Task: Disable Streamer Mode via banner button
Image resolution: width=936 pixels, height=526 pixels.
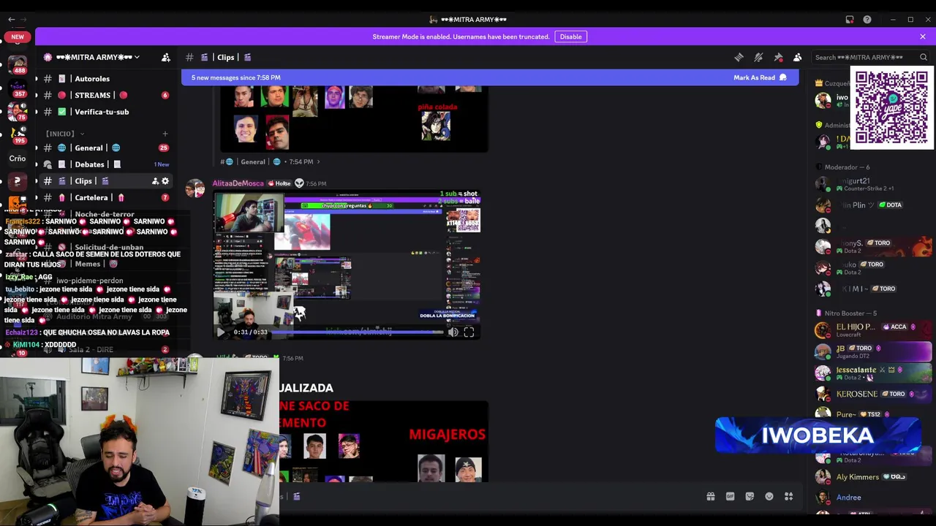Action: click(x=570, y=37)
